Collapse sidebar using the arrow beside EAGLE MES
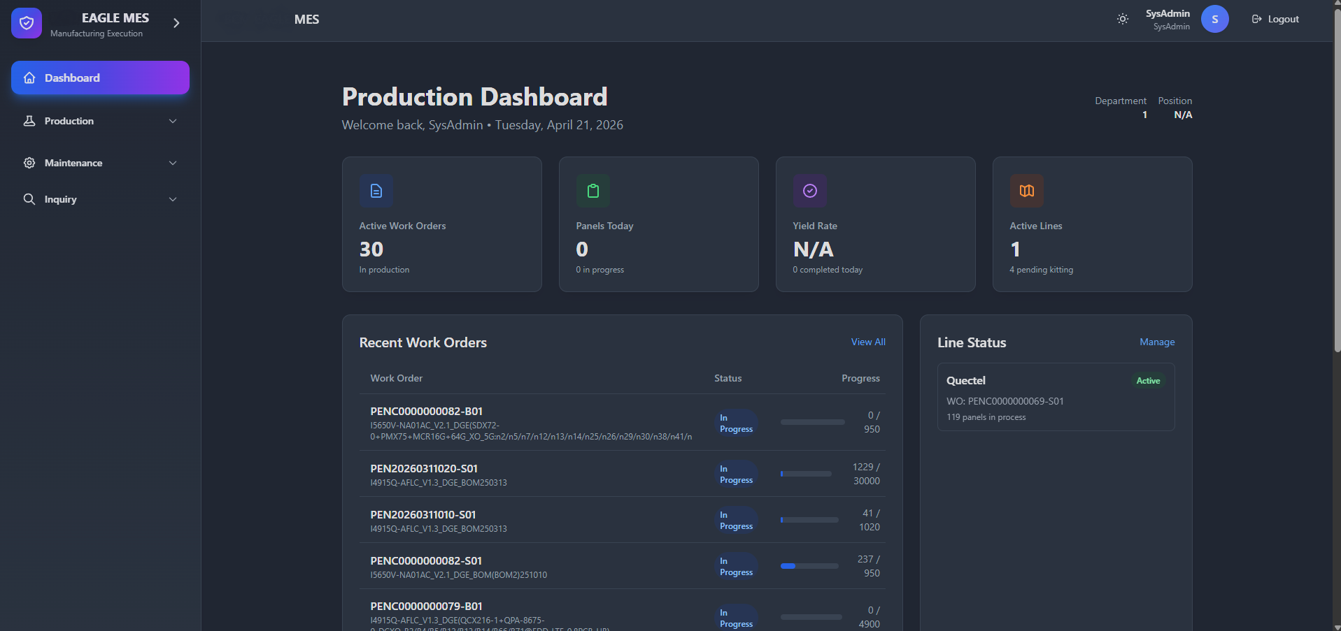Image resolution: width=1341 pixels, height=631 pixels. [x=176, y=23]
